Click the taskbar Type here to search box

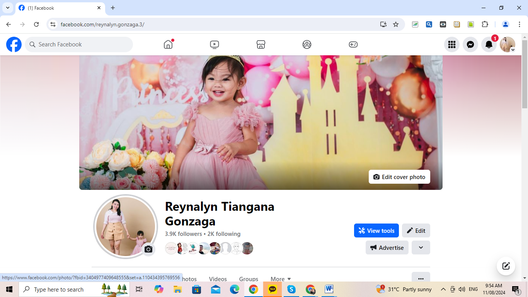[x=74, y=289]
